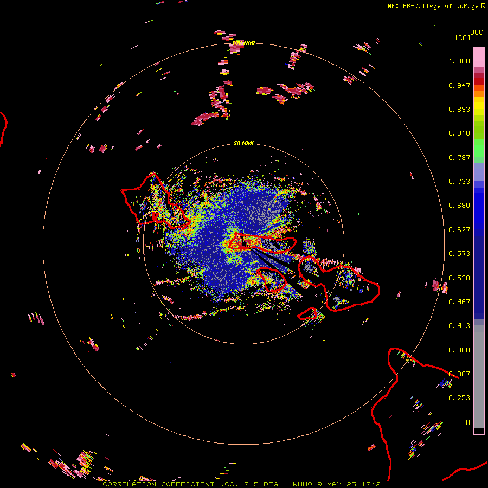
Task: Click the 0.840 legend value
Action: [459, 133]
